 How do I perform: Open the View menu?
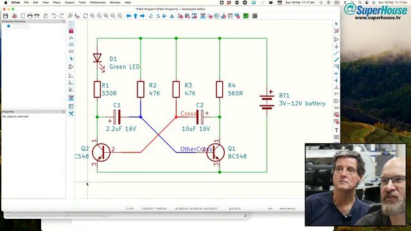[46, 3]
